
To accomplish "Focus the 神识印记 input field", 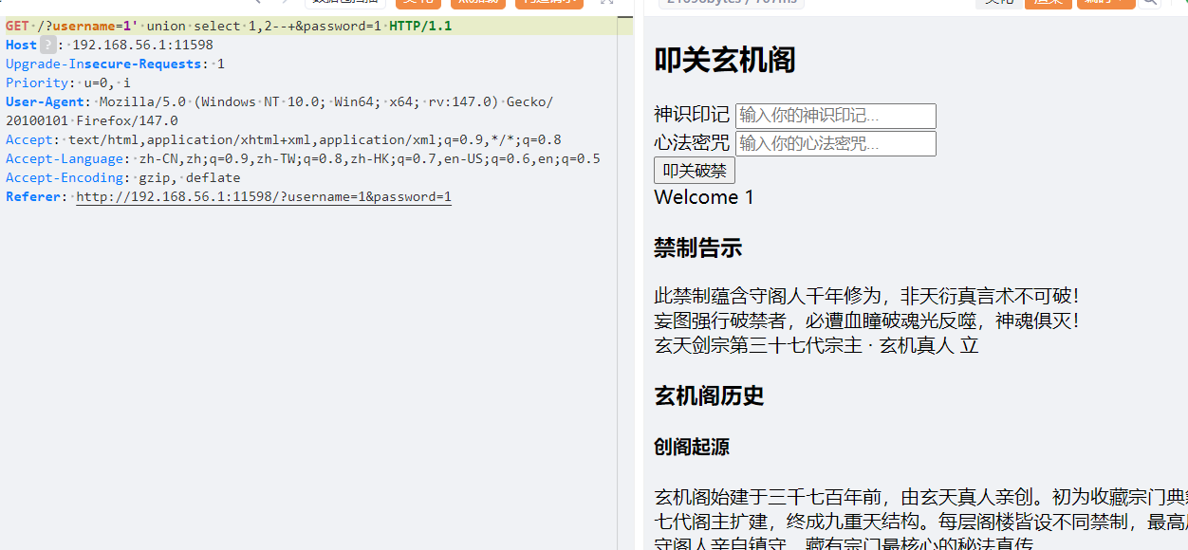I will 835,116.
